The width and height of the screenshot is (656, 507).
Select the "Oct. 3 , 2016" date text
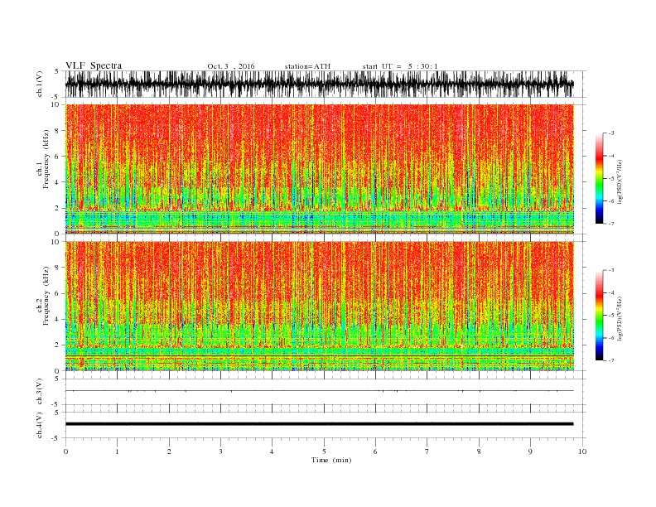click(x=231, y=66)
